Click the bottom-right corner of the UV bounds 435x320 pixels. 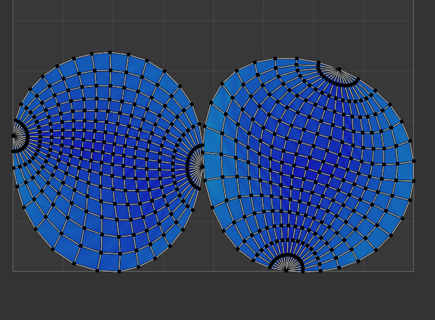(413, 271)
